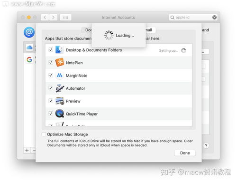
Task: Click the Automator robot icon
Action: click(60, 88)
